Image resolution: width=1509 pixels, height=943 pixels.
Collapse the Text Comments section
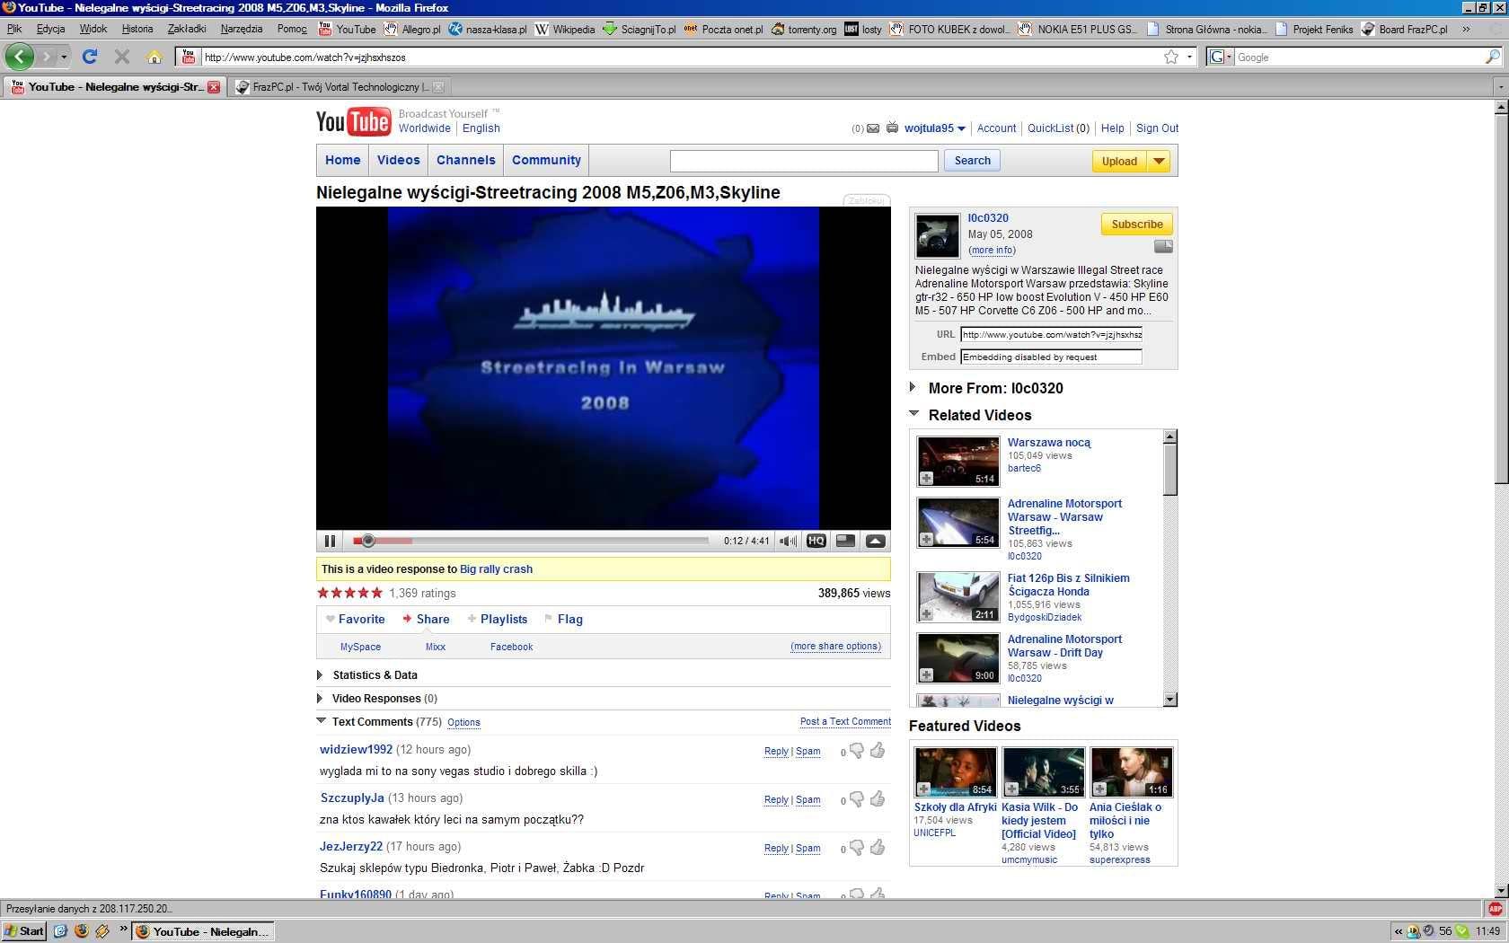[x=322, y=720]
